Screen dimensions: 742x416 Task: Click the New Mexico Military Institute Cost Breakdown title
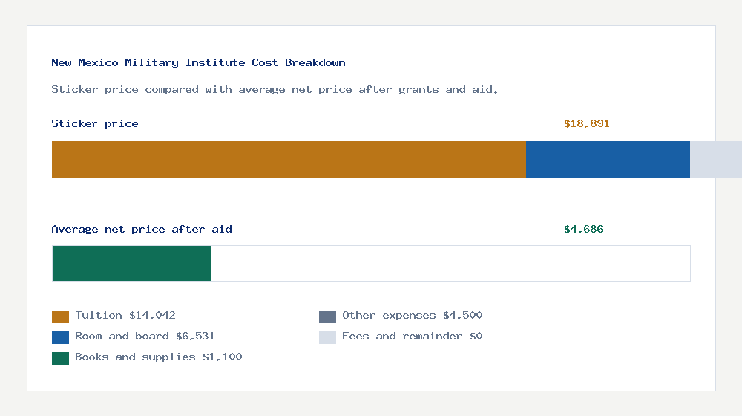(198, 62)
